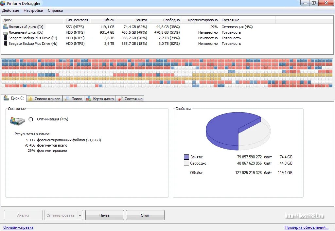The width and height of the screenshot is (335, 231).
Task: Click the drive icon on Диск C: tab
Action: (x=6, y=98)
